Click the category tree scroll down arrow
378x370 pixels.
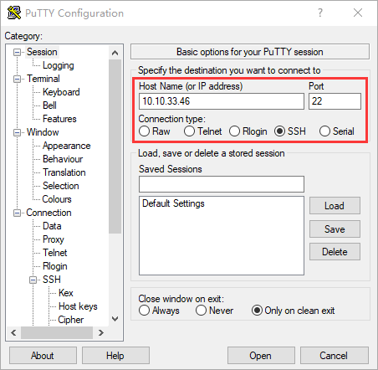click(115, 319)
